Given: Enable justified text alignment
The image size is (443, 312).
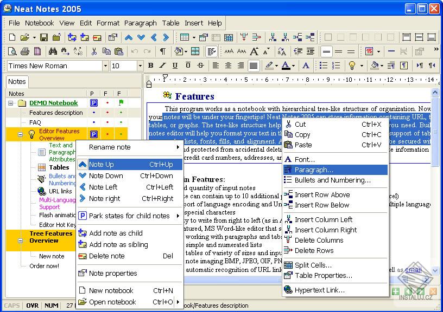Looking at the screenshot, I should coord(253,66).
